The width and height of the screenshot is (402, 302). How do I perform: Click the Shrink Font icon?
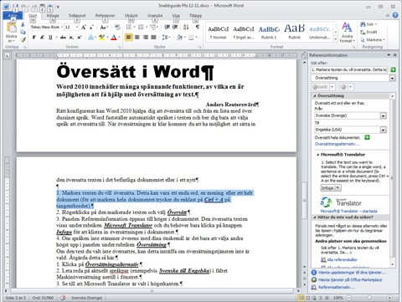pos(91,27)
